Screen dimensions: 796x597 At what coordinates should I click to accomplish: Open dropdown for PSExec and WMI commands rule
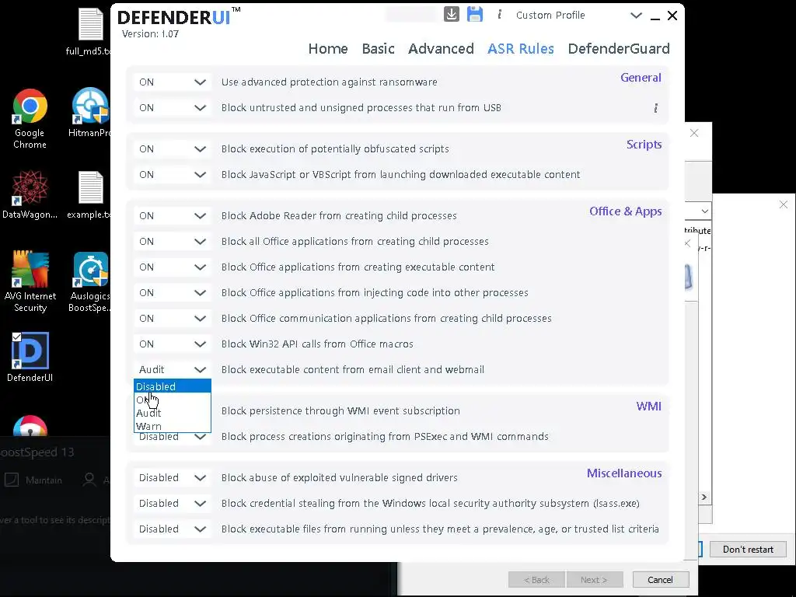pos(172,437)
